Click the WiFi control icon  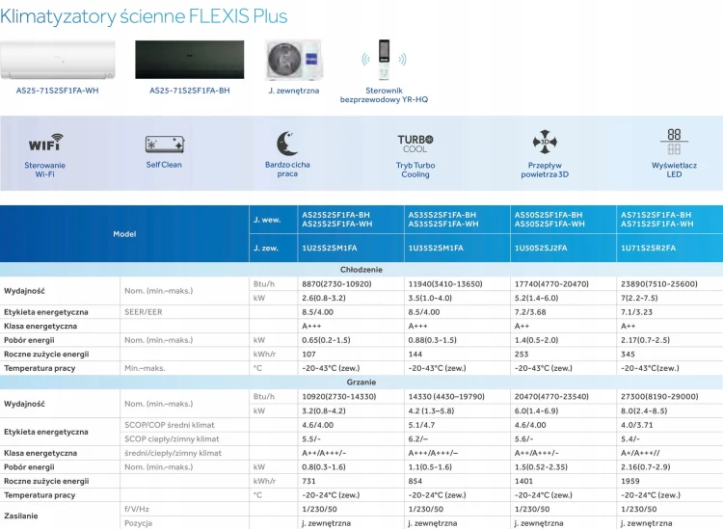45,142
